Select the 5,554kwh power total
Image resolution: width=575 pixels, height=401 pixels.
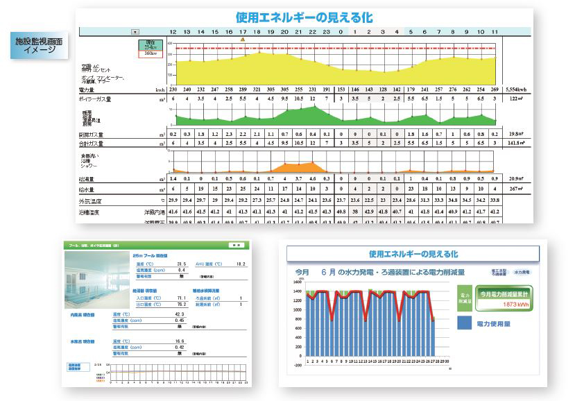click(516, 89)
